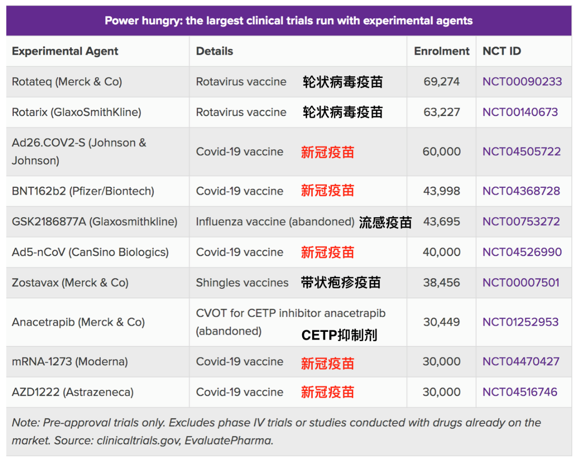The width and height of the screenshot is (581, 462).
Task: Select the 69,274 enrolment value
Action: click(x=441, y=82)
